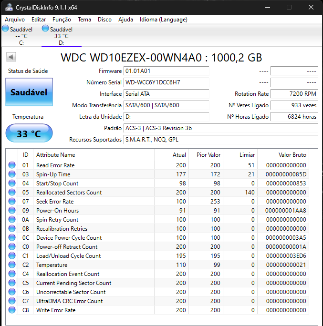
Task: Click status orb for Start/Stop Count
Action: pyautogui.click(x=12, y=183)
